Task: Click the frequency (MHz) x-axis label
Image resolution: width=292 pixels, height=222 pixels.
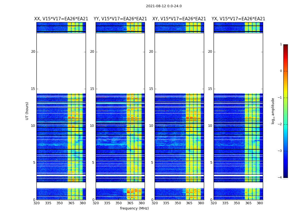Action: point(134,208)
